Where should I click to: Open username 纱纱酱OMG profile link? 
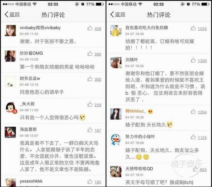click(31, 53)
